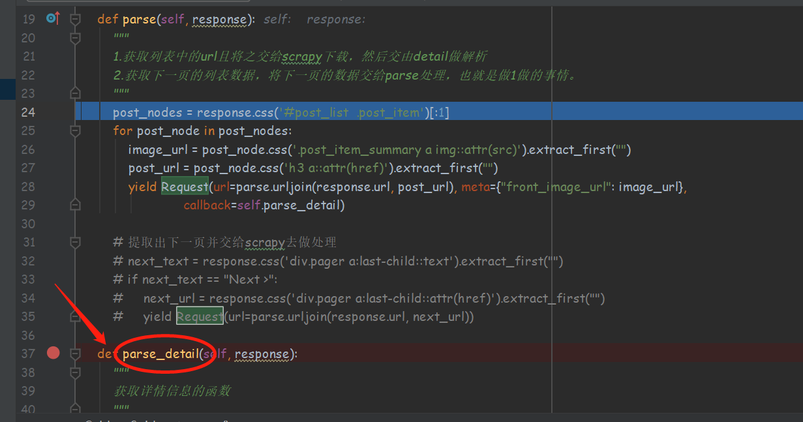Viewport: 803px width, 422px height.
Task: Fold the parse_detail docstring on line 38
Action: click(x=75, y=372)
